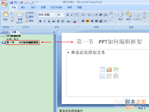Insert clip art icon in placeholder
This screenshot has height=112, width=149.
[x=109, y=76]
